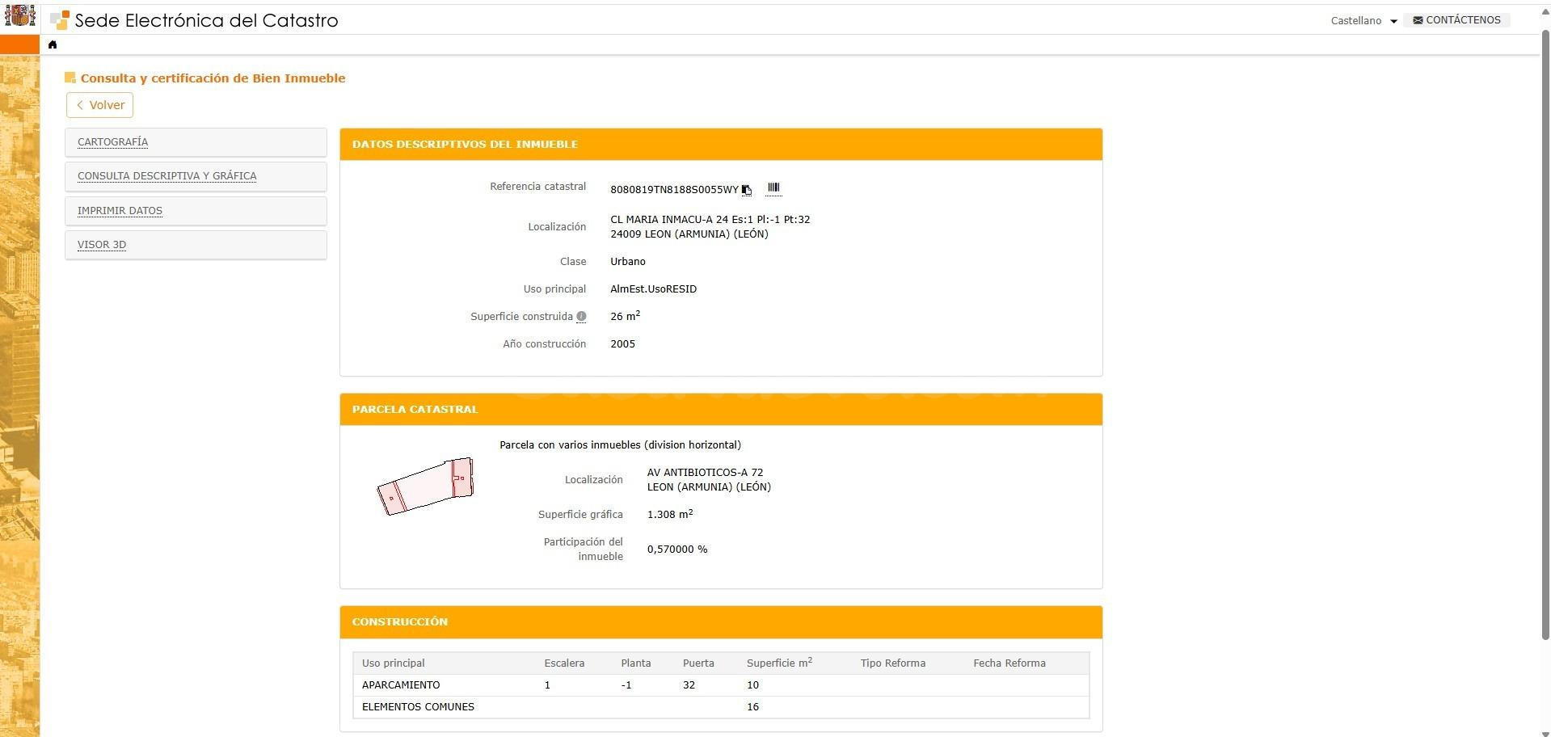Click the Parcela con varios inmuebles text
Image resolution: width=1551 pixels, height=737 pixels.
click(x=620, y=445)
